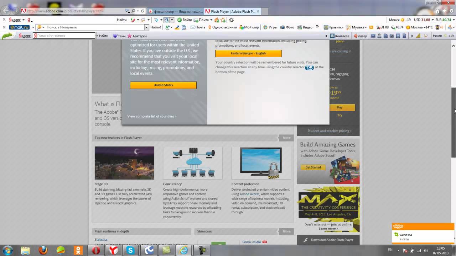The width and height of the screenshot is (456, 256).
Task: Open Odnoklassniki icon on the taskbar
Action: [78, 250]
